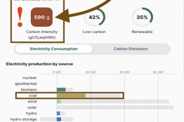Click the green biomass production bar

pos(61,90)
